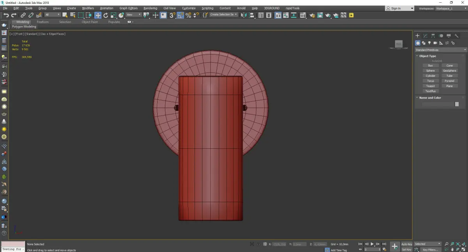Click the Mirror tool icon
Viewport: 468px width, 252px height.
click(x=244, y=15)
